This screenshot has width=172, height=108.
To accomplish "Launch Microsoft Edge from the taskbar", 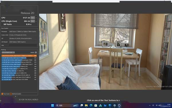I will coord(91,105).
